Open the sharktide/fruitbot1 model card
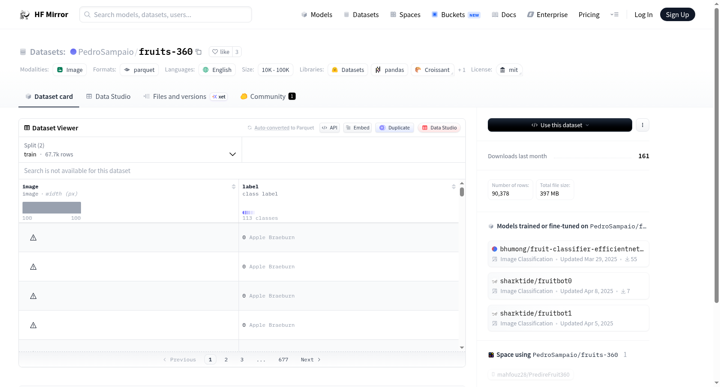This screenshot has width=720, height=387. pos(568,318)
